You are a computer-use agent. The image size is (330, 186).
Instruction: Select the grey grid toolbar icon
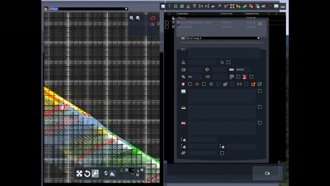click(176, 6)
